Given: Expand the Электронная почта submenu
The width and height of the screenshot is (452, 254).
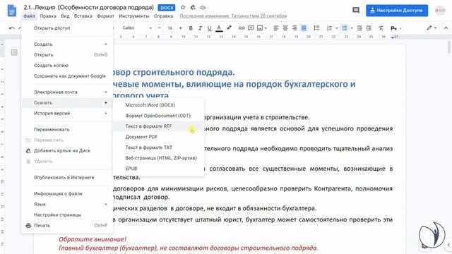Looking at the screenshot, I should [x=67, y=92].
